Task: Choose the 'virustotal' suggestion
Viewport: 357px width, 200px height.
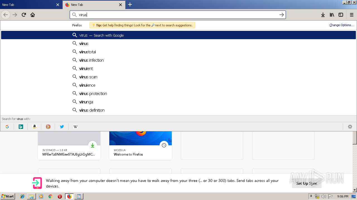Action: (x=178, y=52)
